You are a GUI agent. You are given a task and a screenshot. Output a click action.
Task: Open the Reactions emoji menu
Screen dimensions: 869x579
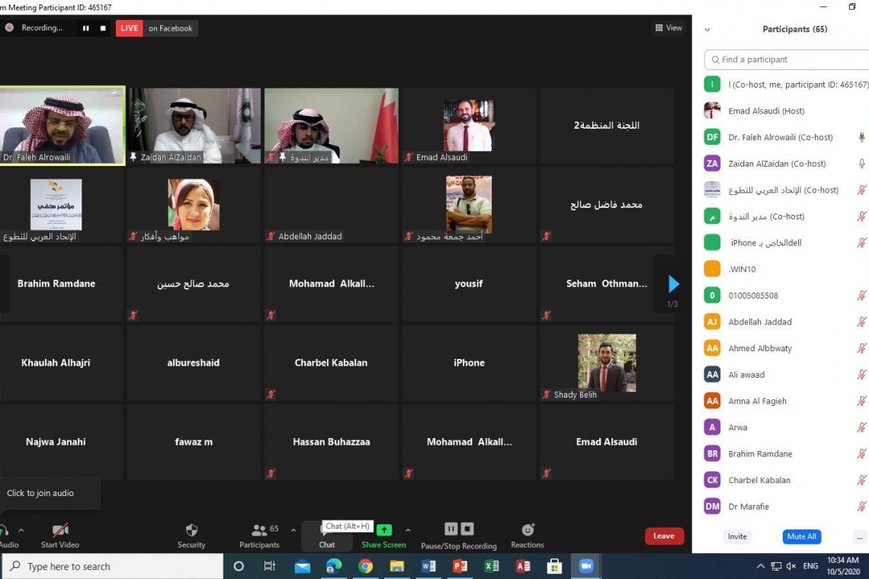pyautogui.click(x=527, y=530)
